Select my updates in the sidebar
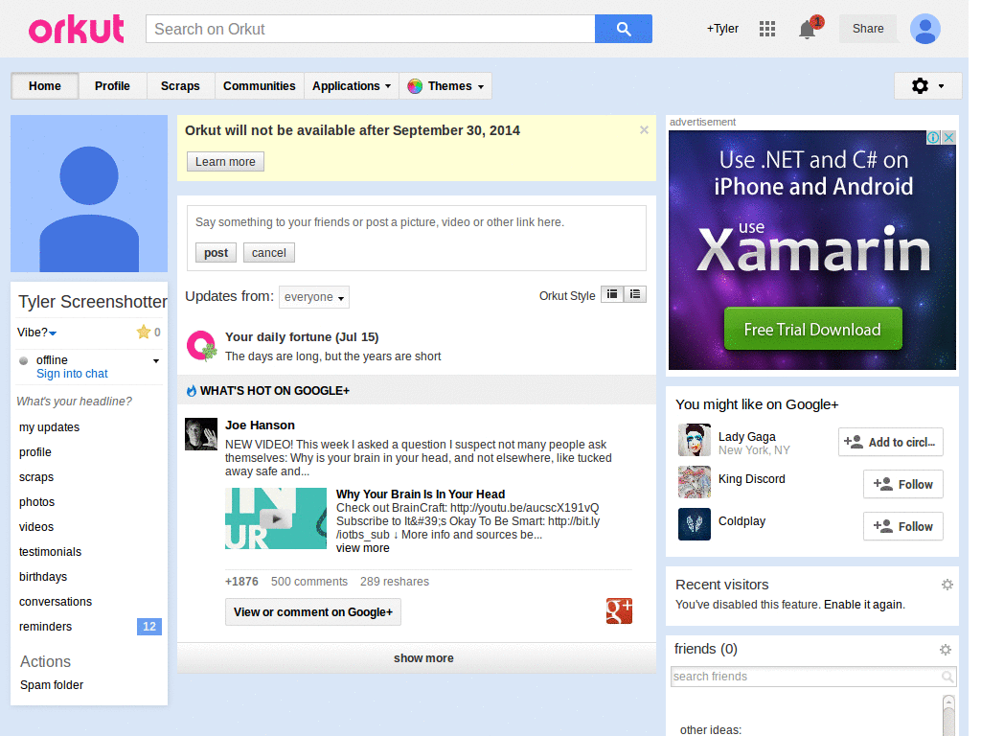The height and width of the screenshot is (736, 981). 50,427
